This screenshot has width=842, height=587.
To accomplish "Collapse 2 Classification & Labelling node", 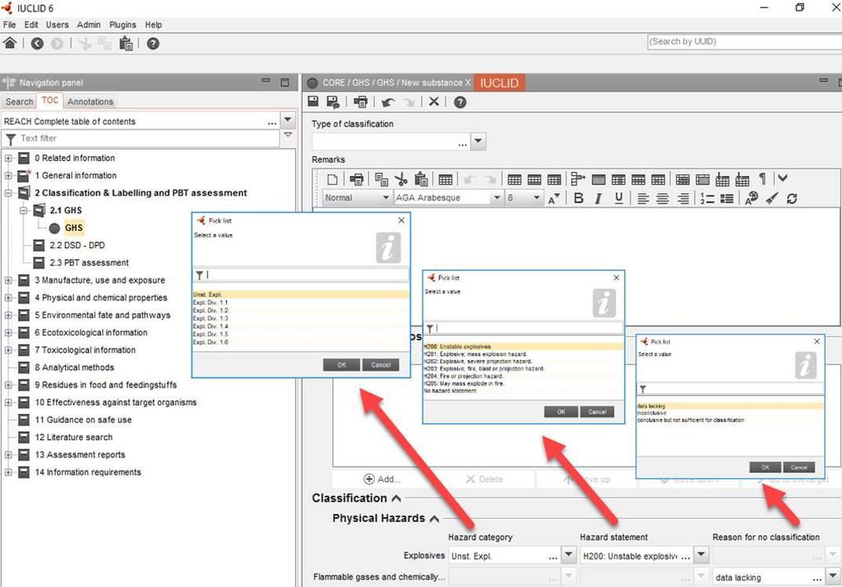I will 8,193.
